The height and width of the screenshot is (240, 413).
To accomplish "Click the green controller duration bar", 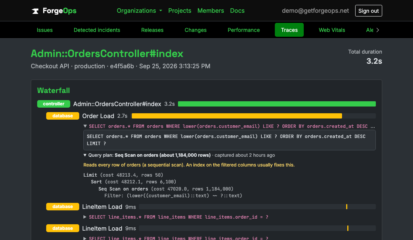I will 277,104.
